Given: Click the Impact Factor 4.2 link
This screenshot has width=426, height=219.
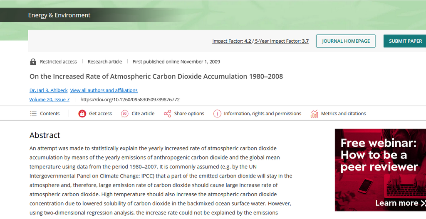Looking at the screenshot, I should pyautogui.click(x=231, y=41).
